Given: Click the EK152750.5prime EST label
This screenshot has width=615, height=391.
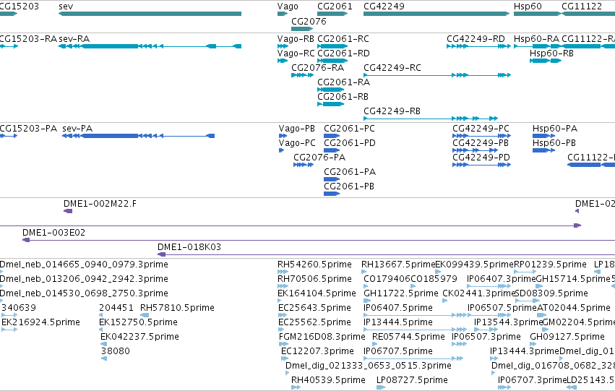Looking at the screenshot, I should point(138,323).
